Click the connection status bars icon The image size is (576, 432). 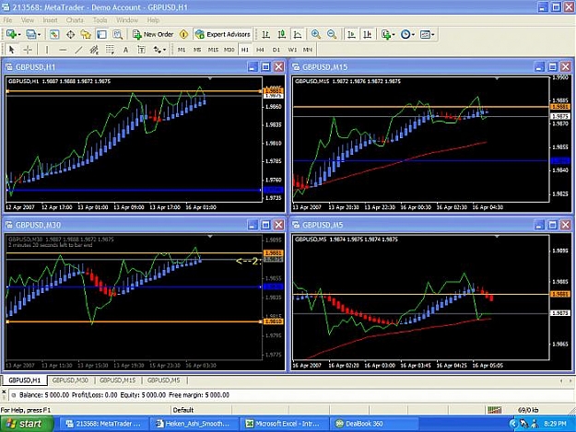[494, 410]
